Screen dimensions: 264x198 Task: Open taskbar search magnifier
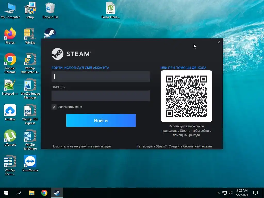(x=19, y=193)
